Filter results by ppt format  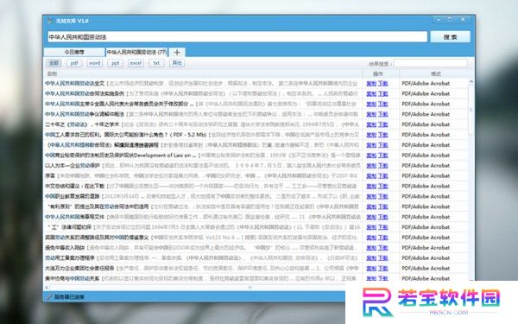(115, 63)
